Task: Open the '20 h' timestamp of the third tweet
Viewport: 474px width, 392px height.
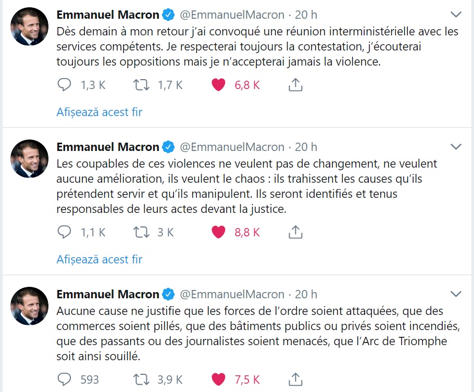Action: [306, 294]
